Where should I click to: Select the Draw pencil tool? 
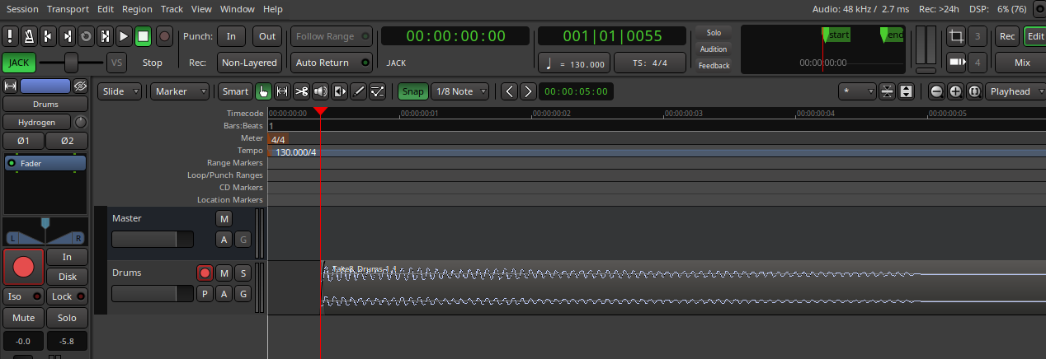(x=358, y=91)
